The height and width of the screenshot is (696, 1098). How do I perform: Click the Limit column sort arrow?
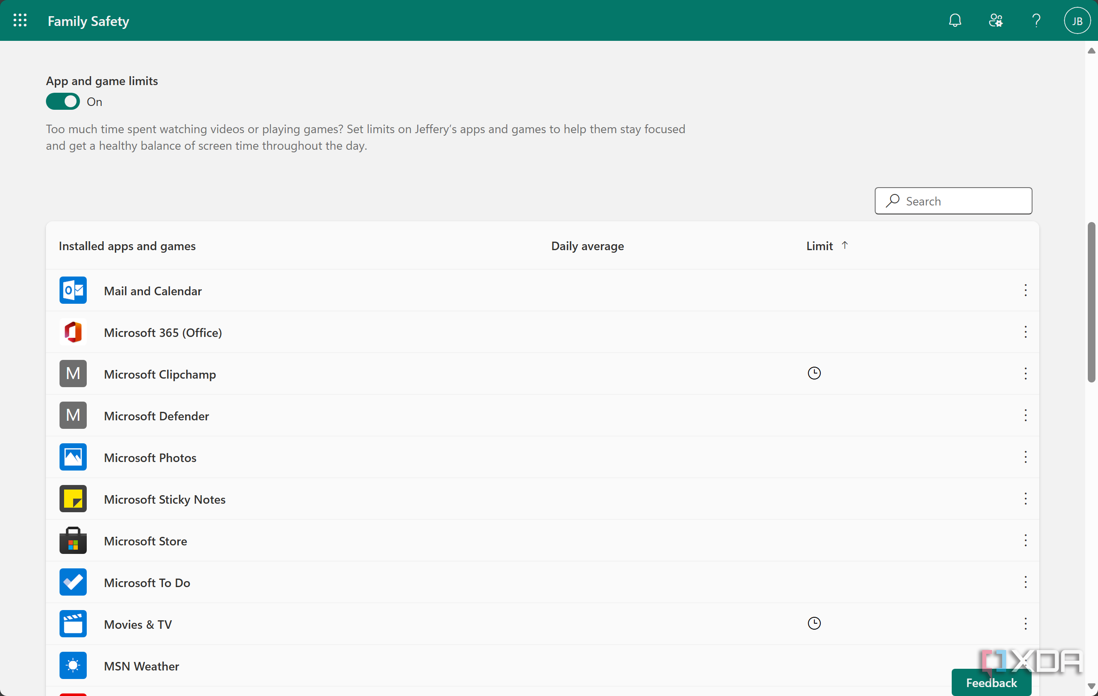tap(845, 245)
